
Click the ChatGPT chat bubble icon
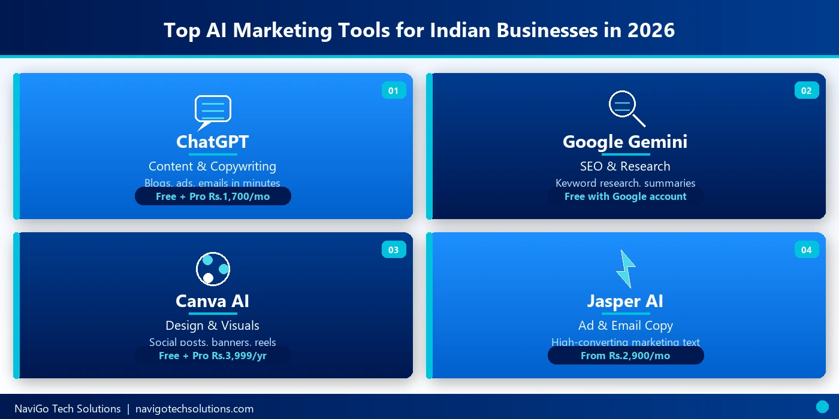(213, 113)
